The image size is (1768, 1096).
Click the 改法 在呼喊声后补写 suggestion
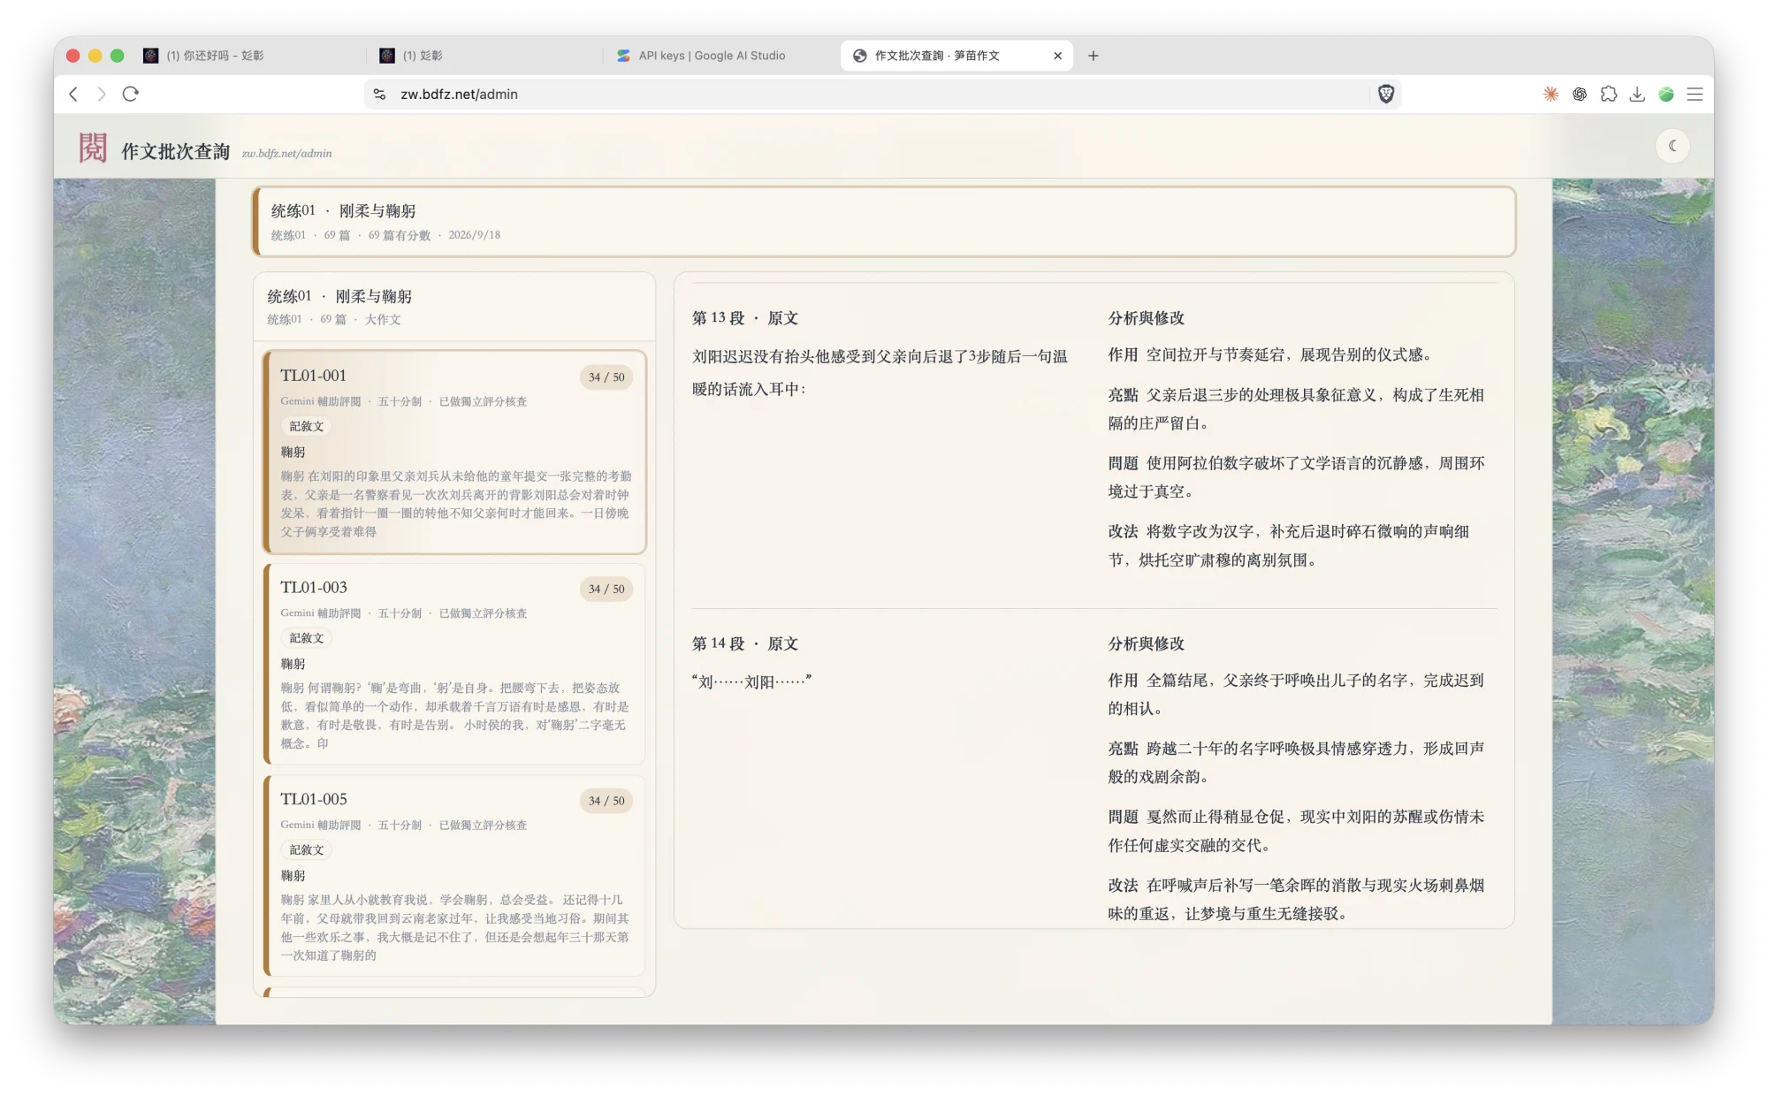pyautogui.click(x=1296, y=899)
